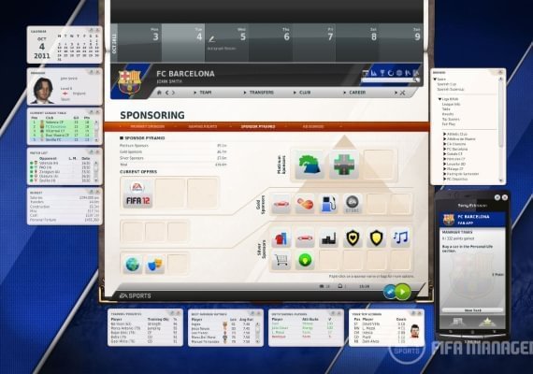The height and width of the screenshot is (374, 533).
Task: Select the orange swirl gold sponsor
Action: [305, 204]
